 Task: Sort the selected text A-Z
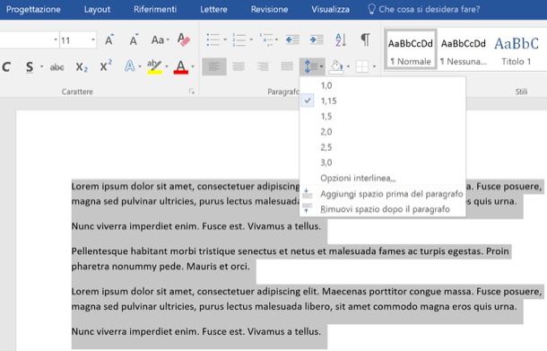point(341,39)
